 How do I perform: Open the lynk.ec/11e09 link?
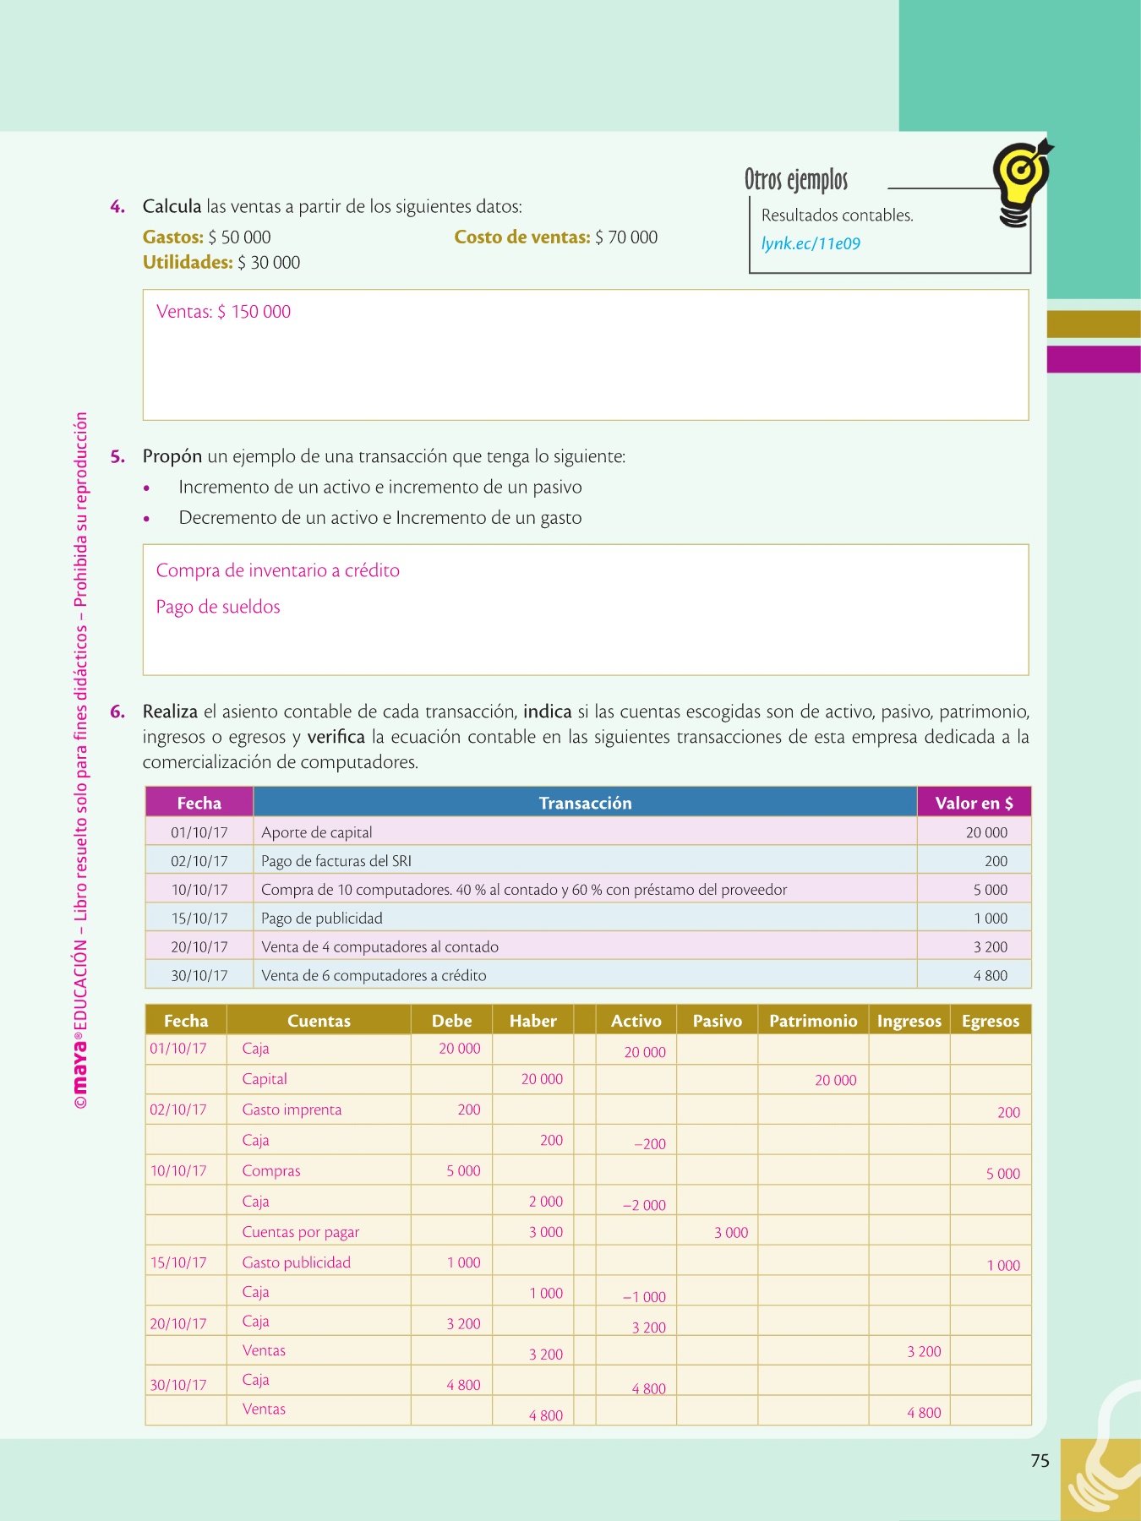(811, 244)
